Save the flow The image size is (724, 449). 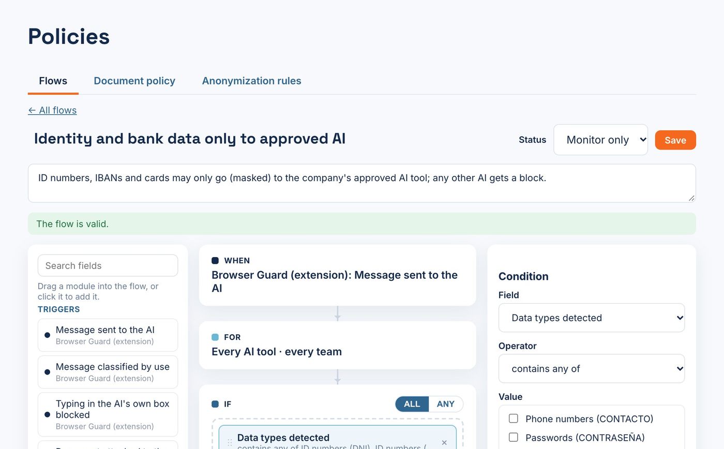point(675,140)
